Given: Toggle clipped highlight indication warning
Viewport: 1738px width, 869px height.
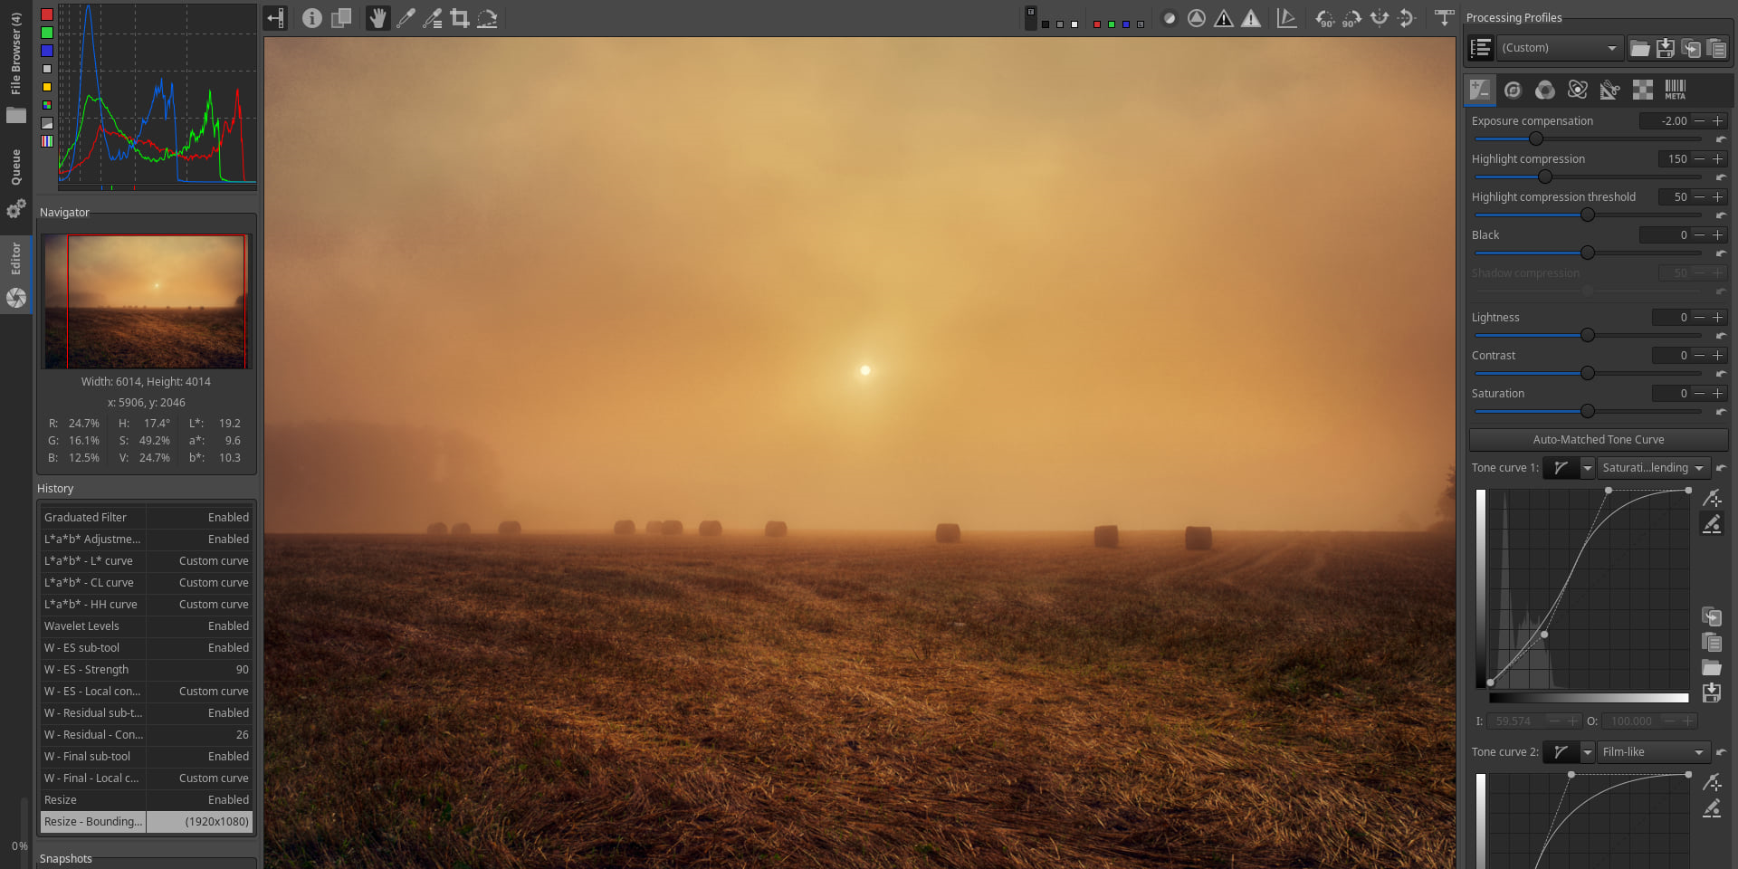Looking at the screenshot, I should (1251, 18).
